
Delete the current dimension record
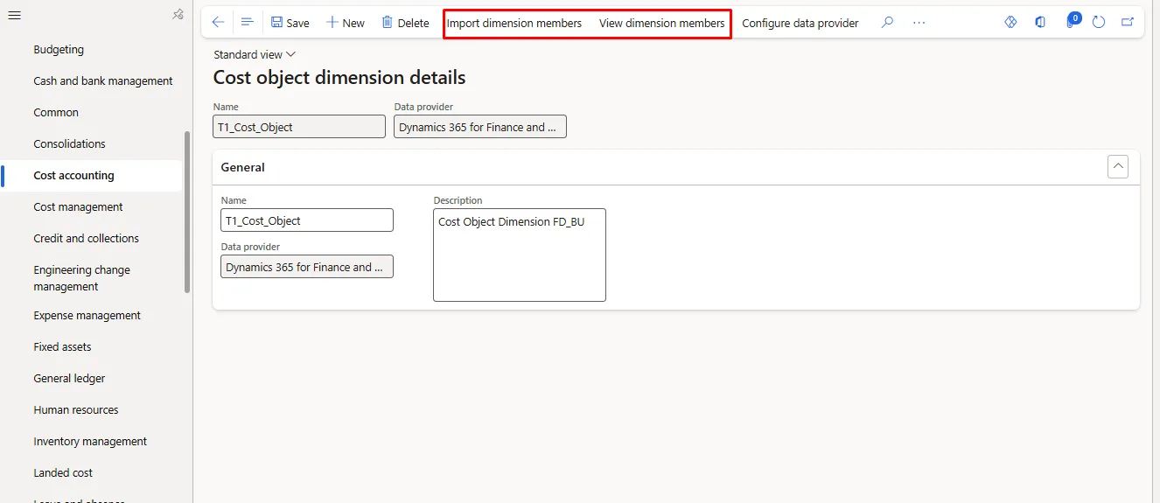click(405, 23)
